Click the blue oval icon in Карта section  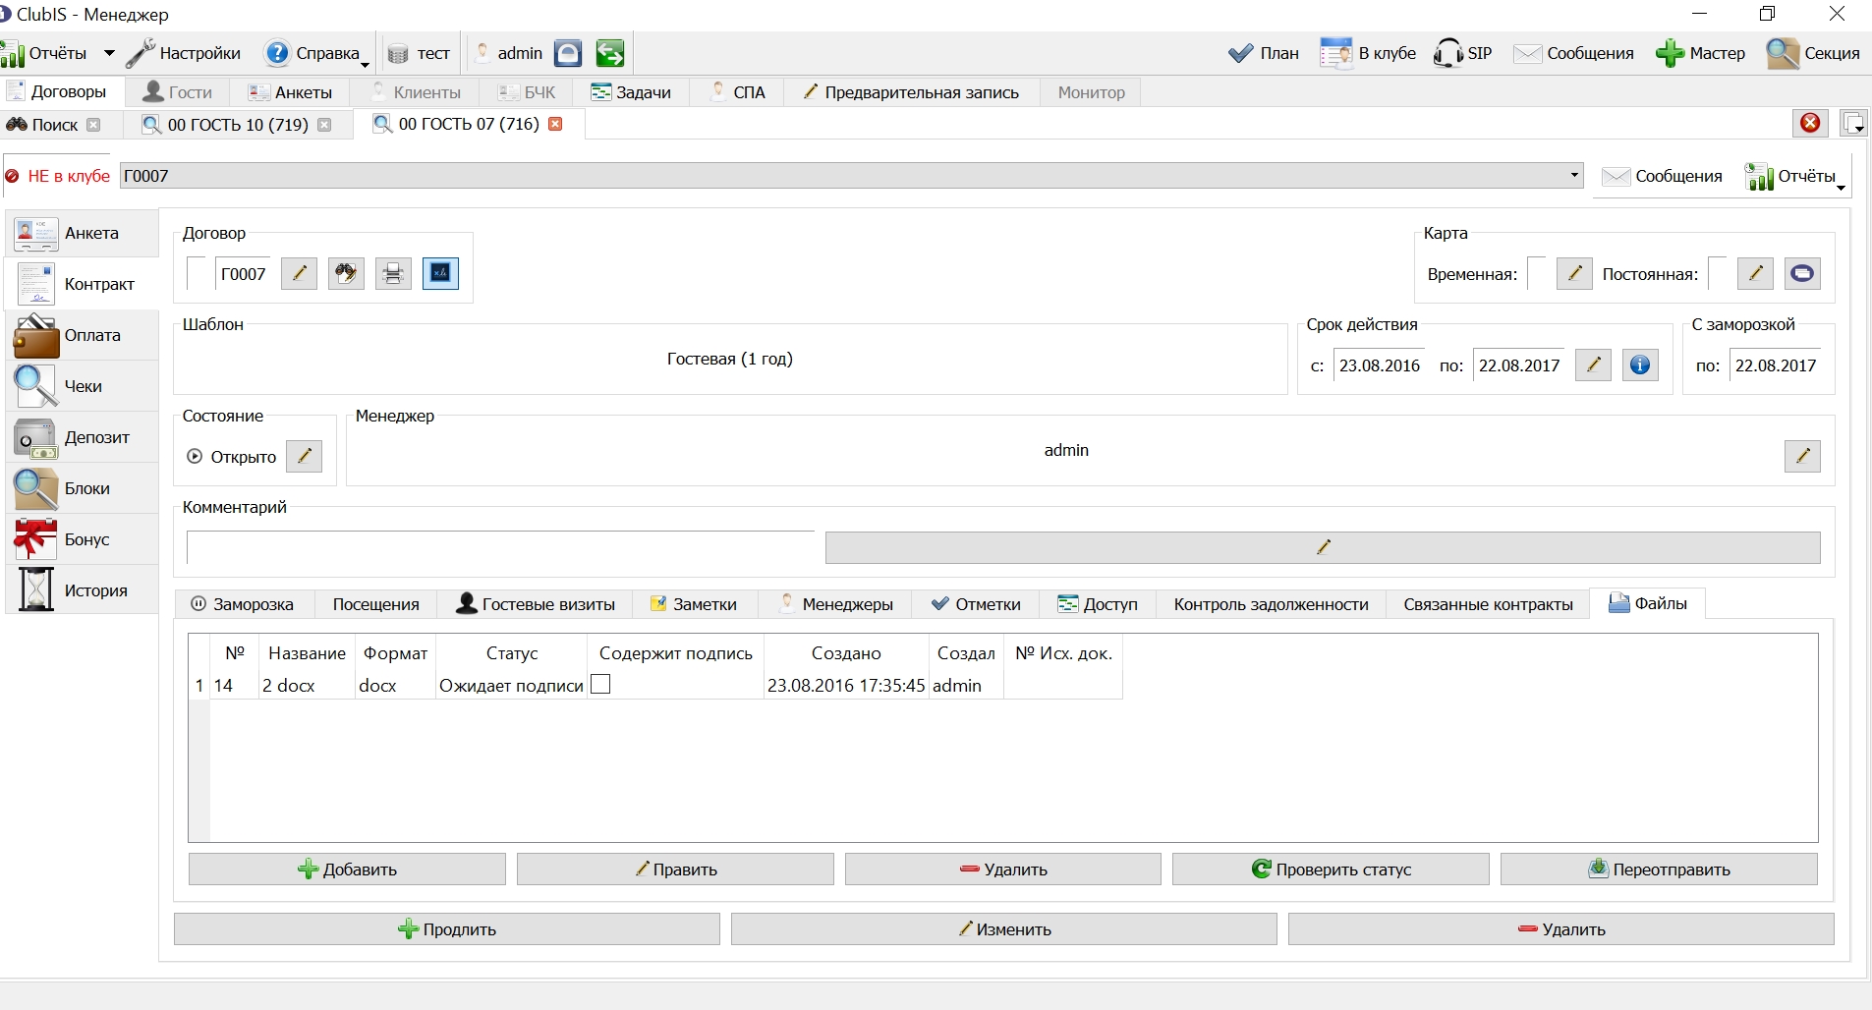point(1802,273)
